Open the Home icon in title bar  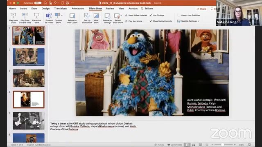coord(45,3)
